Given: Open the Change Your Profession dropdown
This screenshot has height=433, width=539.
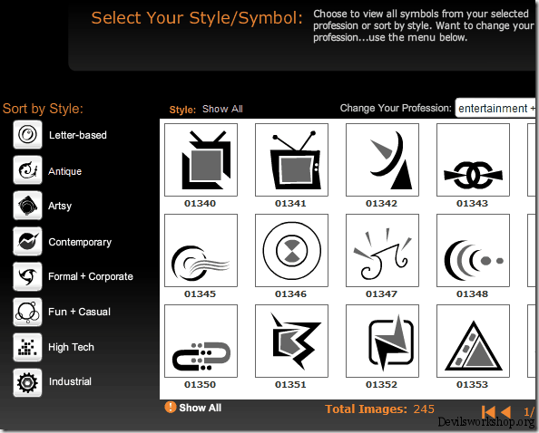Looking at the screenshot, I should coord(495,108).
